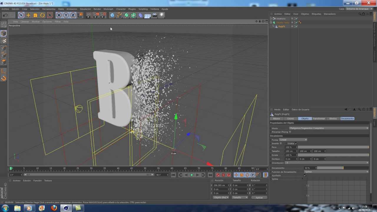Screen dimensions: 377x212
Task: Open the Forma Lineal dropdown
Action: [293, 140]
